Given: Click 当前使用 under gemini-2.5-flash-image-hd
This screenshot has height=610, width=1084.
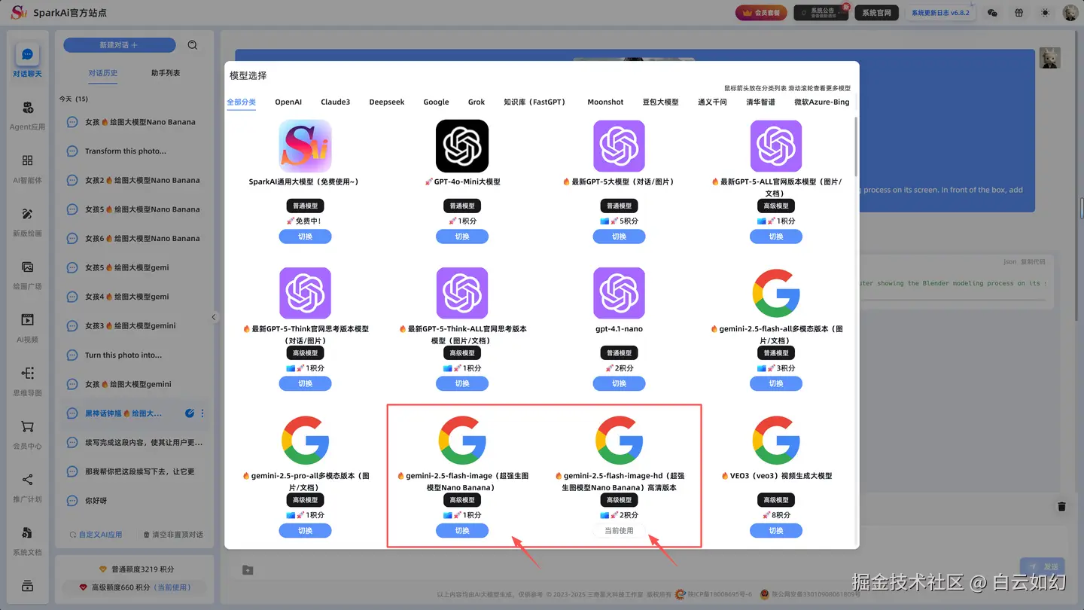Looking at the screenshot, I should click(619, 530).
